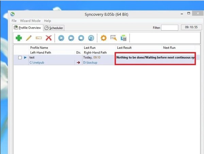Image resolution: width=204 pixels, height=154 pixels.
Task: Delete profile using red X icon
Action: [49, 38]
